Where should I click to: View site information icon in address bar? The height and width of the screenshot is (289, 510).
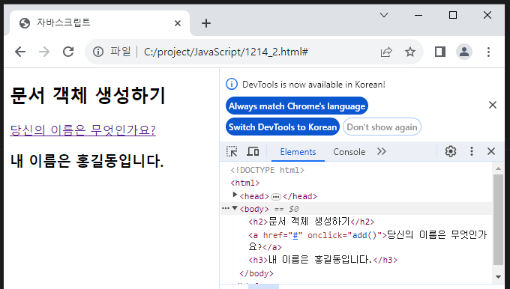pyautogui.click(x=98, y=52)
